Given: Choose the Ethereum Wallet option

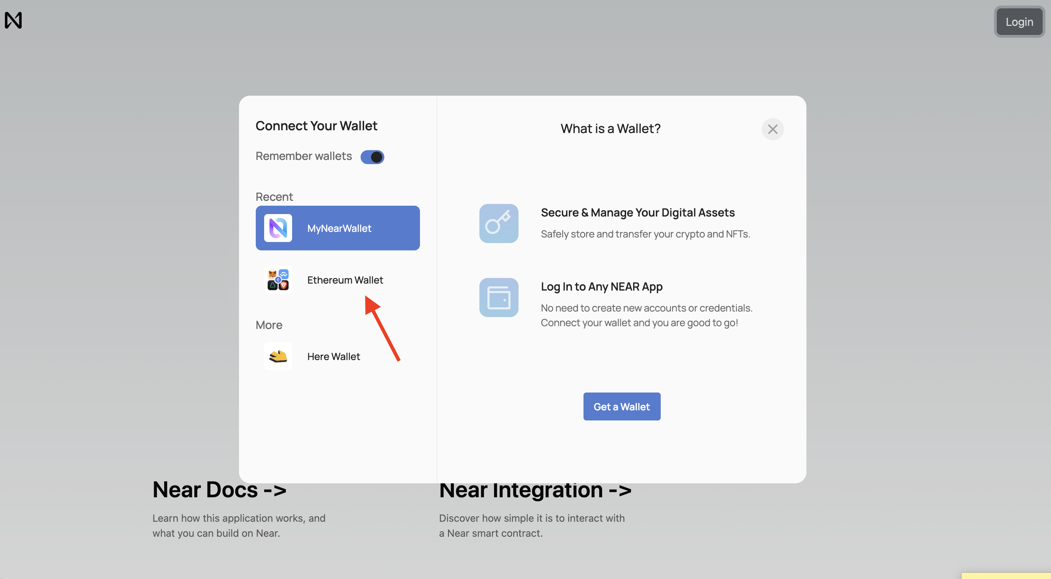Looking at the screenshot, I should (345, 280).
